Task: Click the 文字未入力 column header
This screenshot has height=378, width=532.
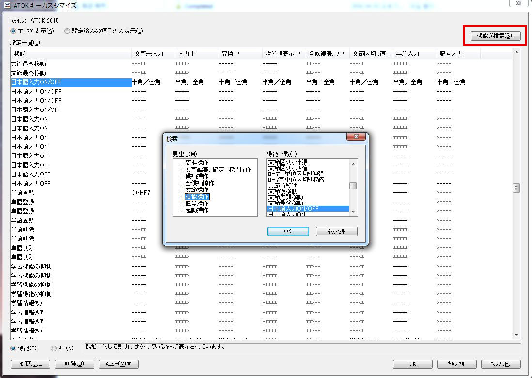Action: pyautogui.click(x=153, y=54)
